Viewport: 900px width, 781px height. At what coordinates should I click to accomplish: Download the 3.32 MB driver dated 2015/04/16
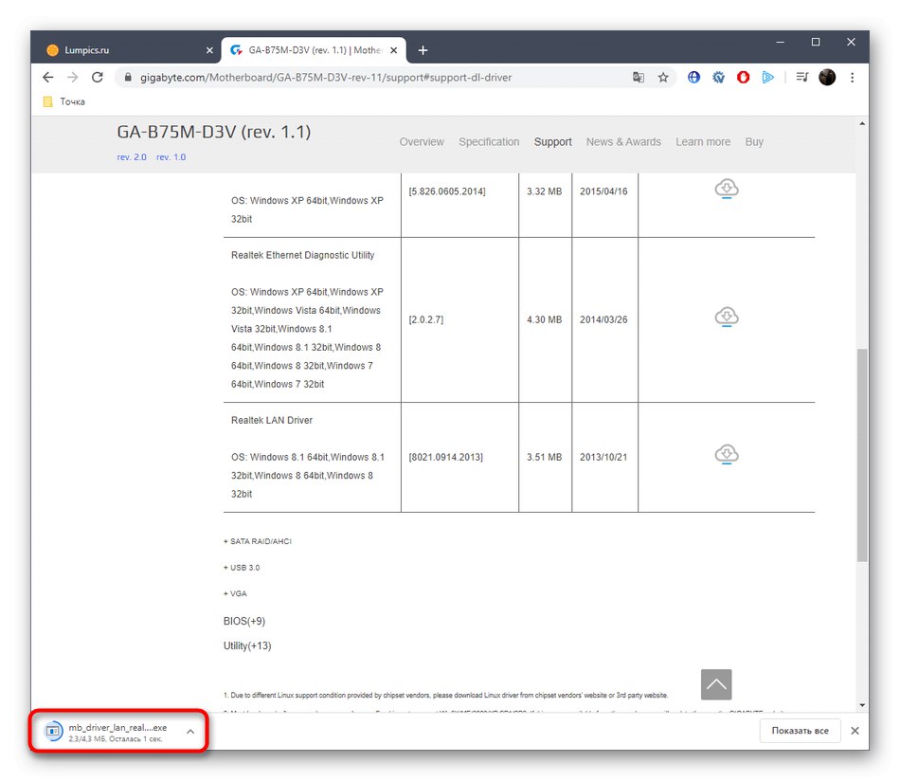point(726,189)
